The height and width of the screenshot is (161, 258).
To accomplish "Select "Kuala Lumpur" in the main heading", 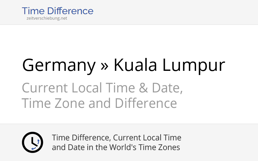I will click(x=169, y=65).
